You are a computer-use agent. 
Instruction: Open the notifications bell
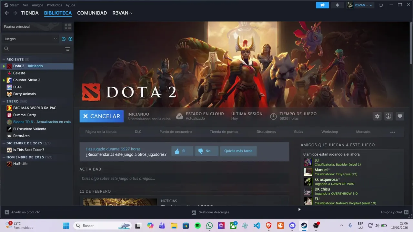tap(337, 5)
